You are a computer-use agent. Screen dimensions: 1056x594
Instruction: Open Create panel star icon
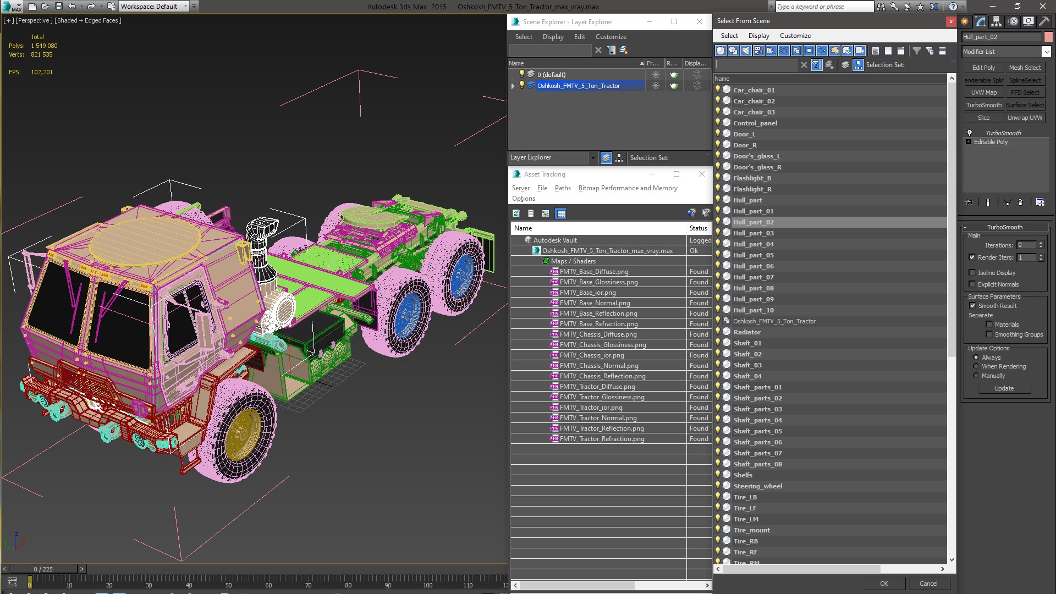pos(965,21)
